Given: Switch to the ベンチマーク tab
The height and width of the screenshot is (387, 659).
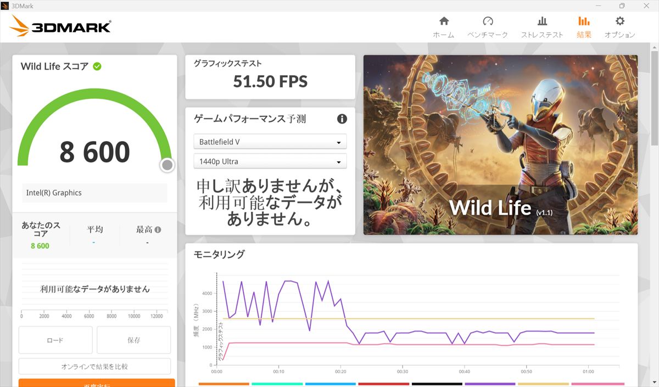Looking at the screenshot, I should pos(488,27).
